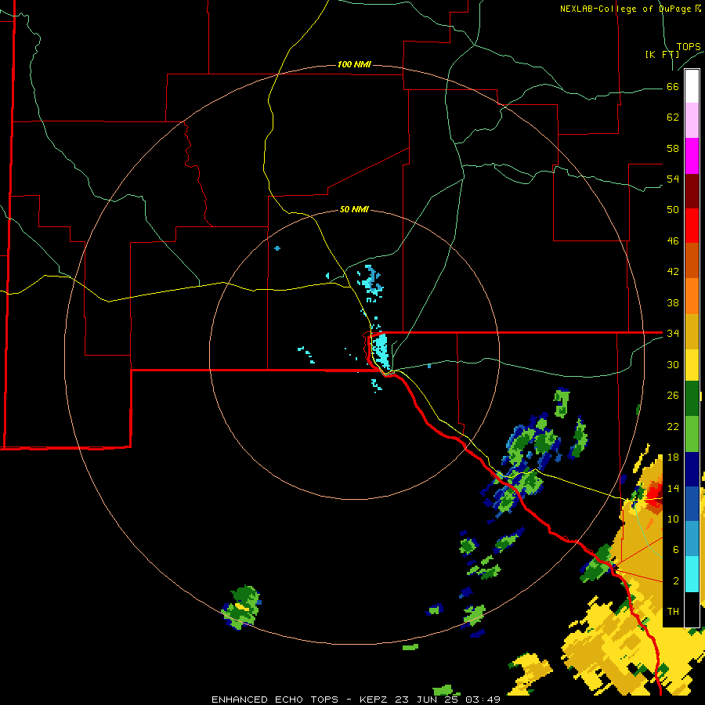The height and width of the screenshot is (705, 705).
Task: Click the "6" scale value
Action: (x=676, y=549)
